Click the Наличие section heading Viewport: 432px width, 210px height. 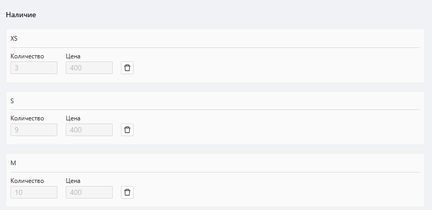click(x=21, y=15)
